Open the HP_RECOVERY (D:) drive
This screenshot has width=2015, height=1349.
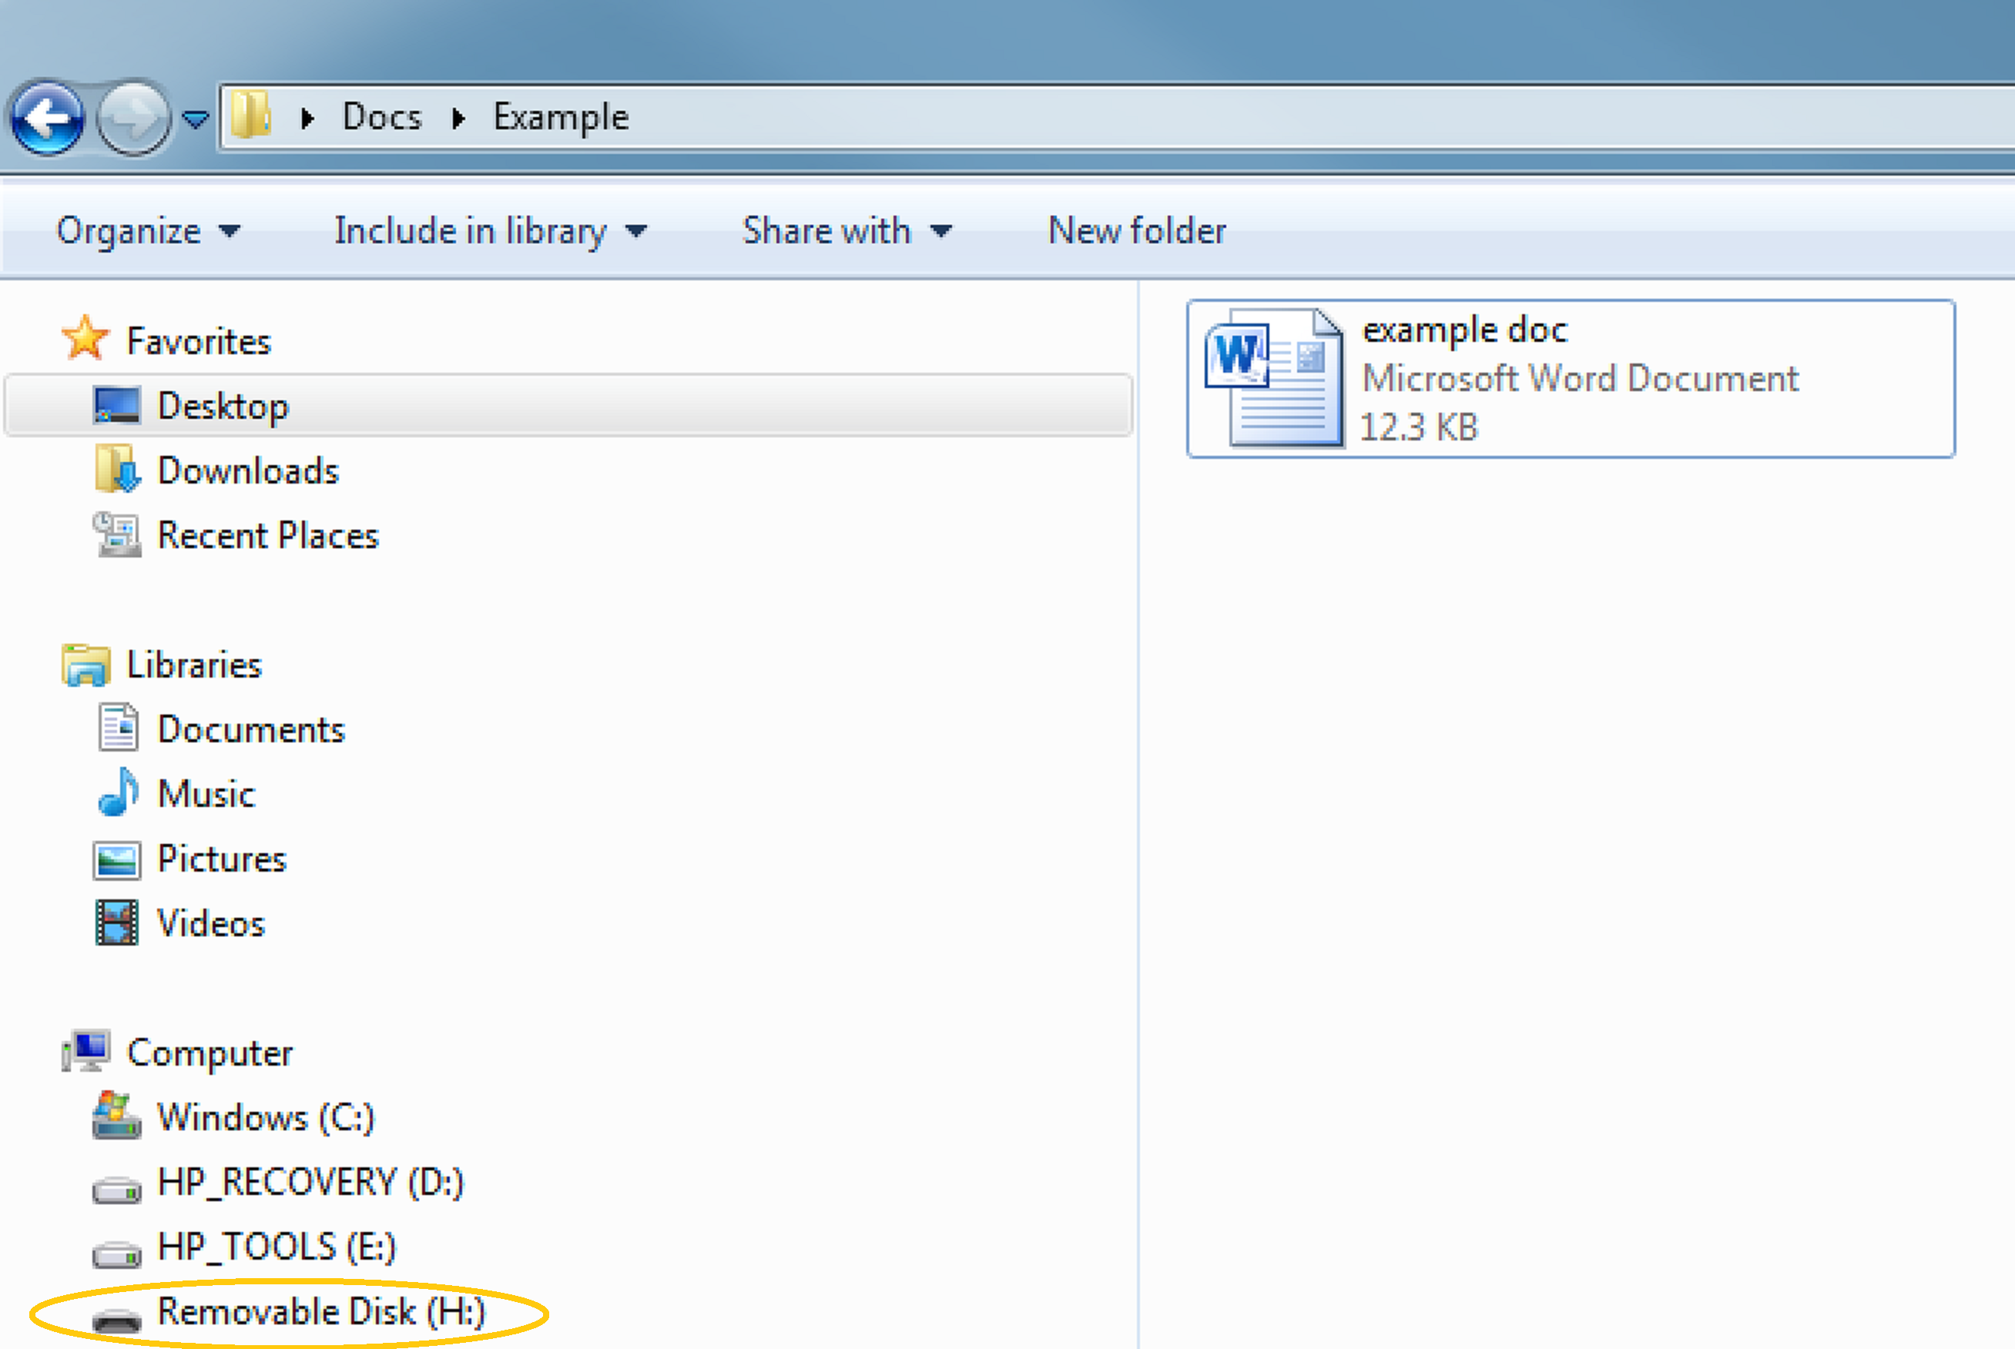pyautogui.click(x=310, y=1183)
